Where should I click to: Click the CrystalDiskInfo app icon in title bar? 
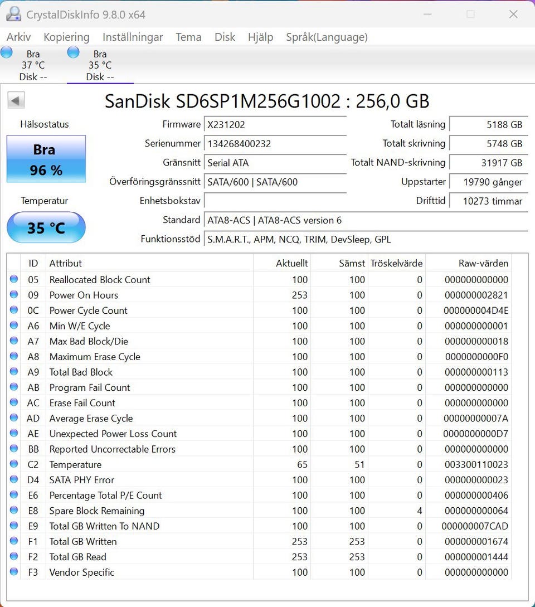pyautogui.click(x=14, y=14)
